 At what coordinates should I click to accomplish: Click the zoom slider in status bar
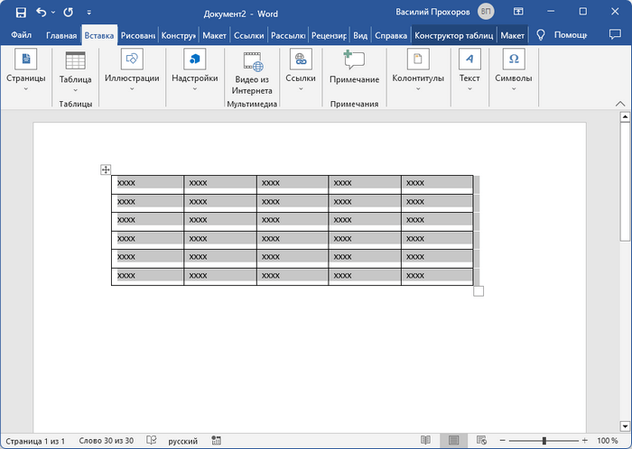(544, 441)
